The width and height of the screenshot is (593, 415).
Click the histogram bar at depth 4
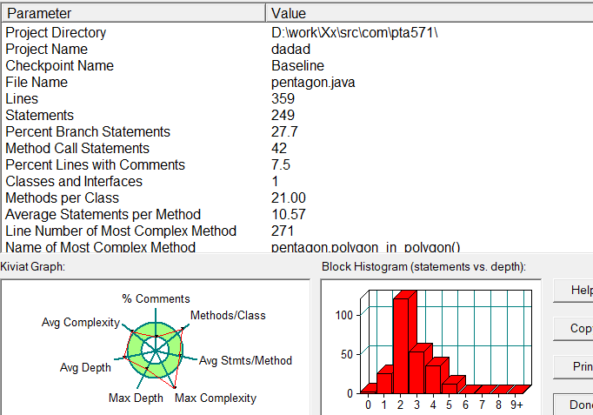433,379
